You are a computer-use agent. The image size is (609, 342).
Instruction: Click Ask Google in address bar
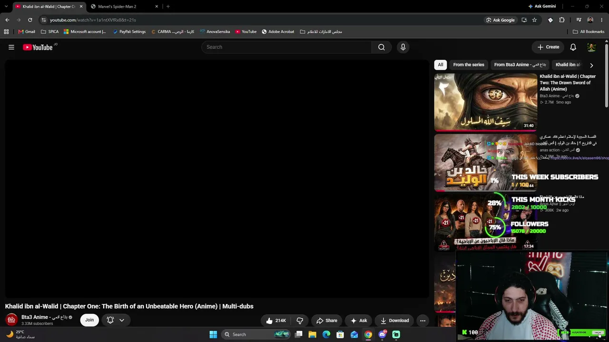click(501, 20)
